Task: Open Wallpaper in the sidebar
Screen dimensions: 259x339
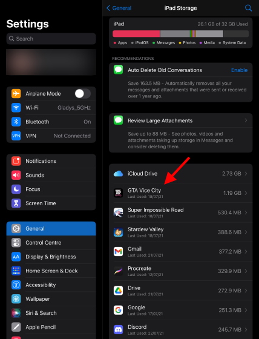Action: click(x=51, y=299)
